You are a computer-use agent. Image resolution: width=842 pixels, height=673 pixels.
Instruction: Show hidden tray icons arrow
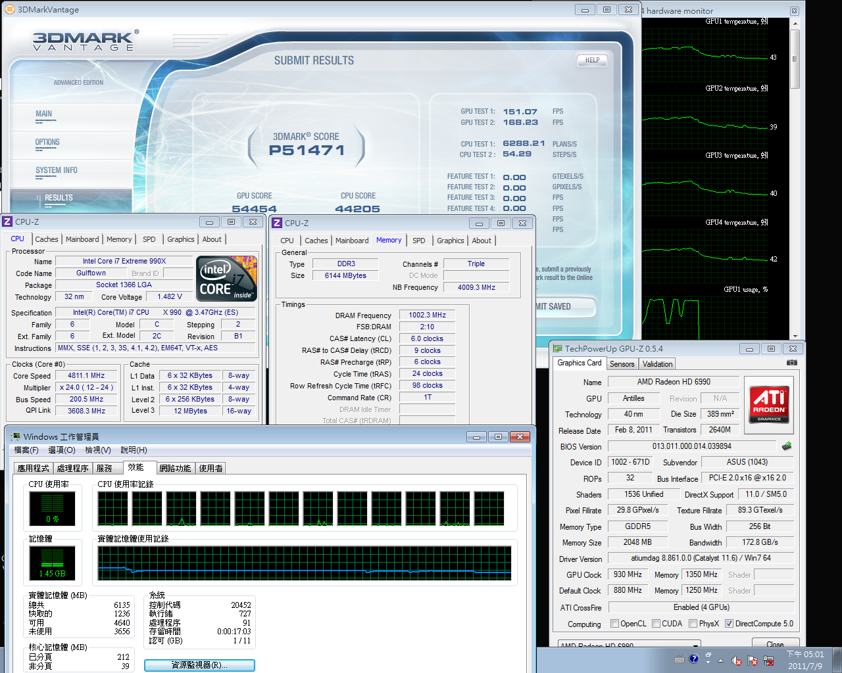720,661
